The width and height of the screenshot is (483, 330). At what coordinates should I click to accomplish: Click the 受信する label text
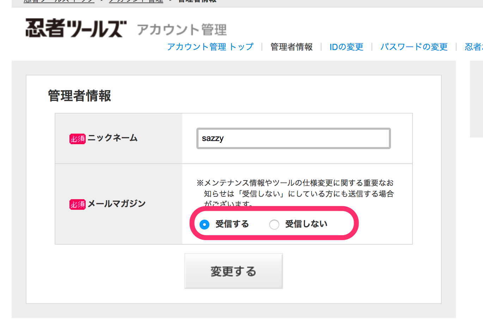[232, 224]
